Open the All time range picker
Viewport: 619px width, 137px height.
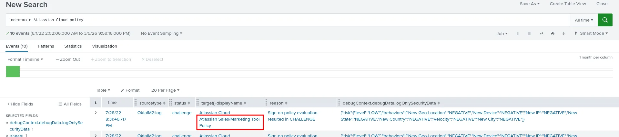584,20
